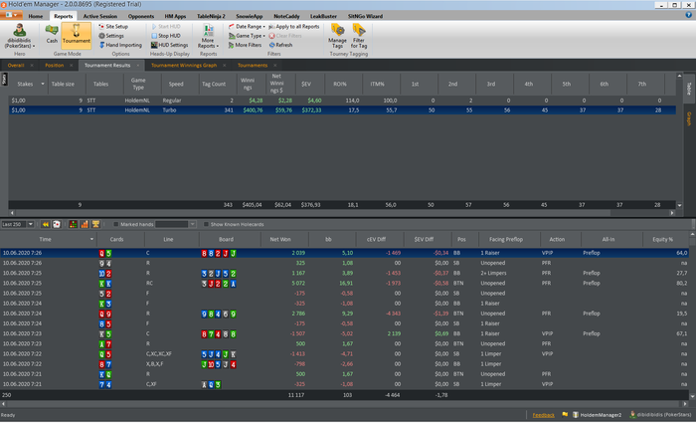Open the Opponents ribbon tab
Image resolution: width=696 pixels, height=423 pixels.
pos(141,16)
